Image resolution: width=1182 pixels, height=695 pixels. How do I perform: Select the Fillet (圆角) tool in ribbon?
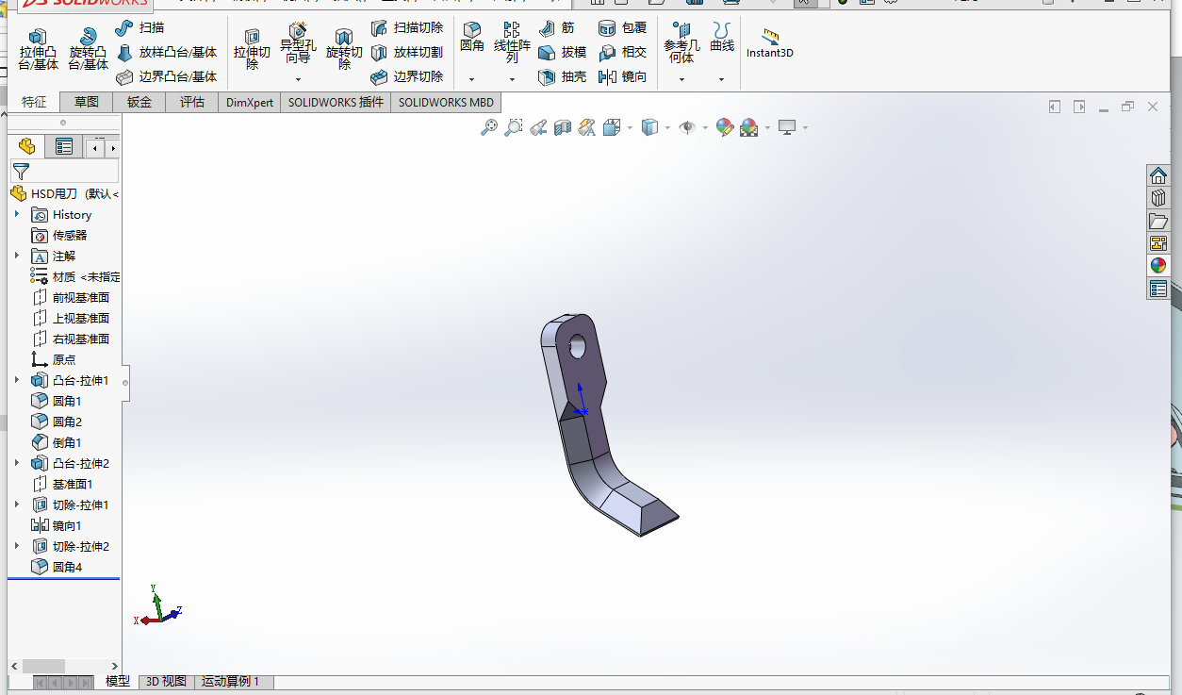coord(471,38)
